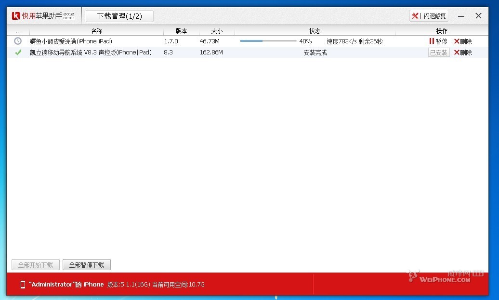This screenshot has height=300, width=499.
Task: Click the Kuaiyong K logo icon
Action: [16, 15]
